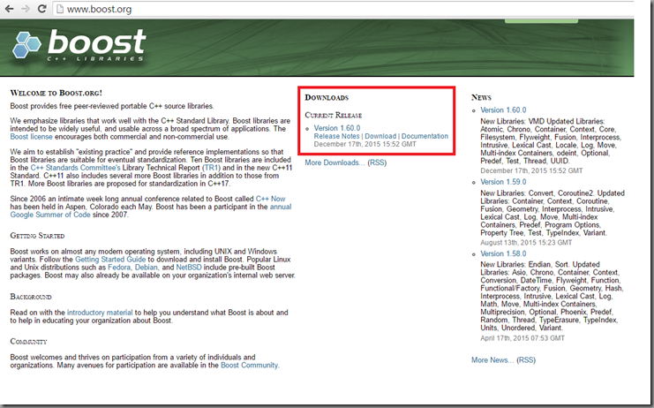Open the Boost license link
The image size is (654, 408).
click(31, 137)
